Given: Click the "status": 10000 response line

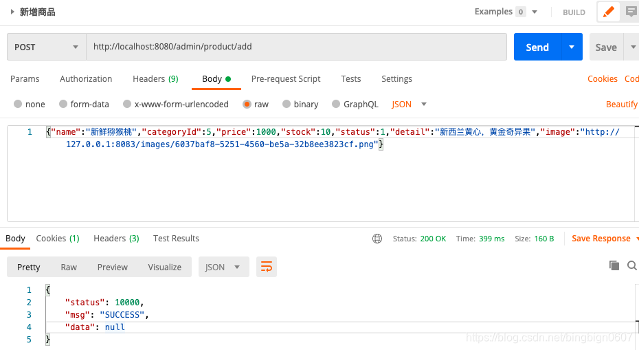Looking at the screenshot, I should [x=104, y=303].
